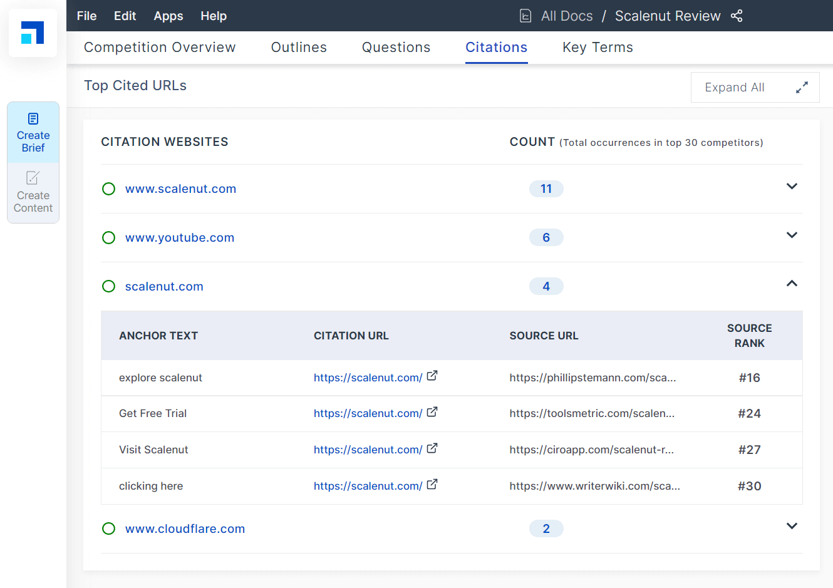
Task: Switch to the Key Terms tab
Action: 598,48
